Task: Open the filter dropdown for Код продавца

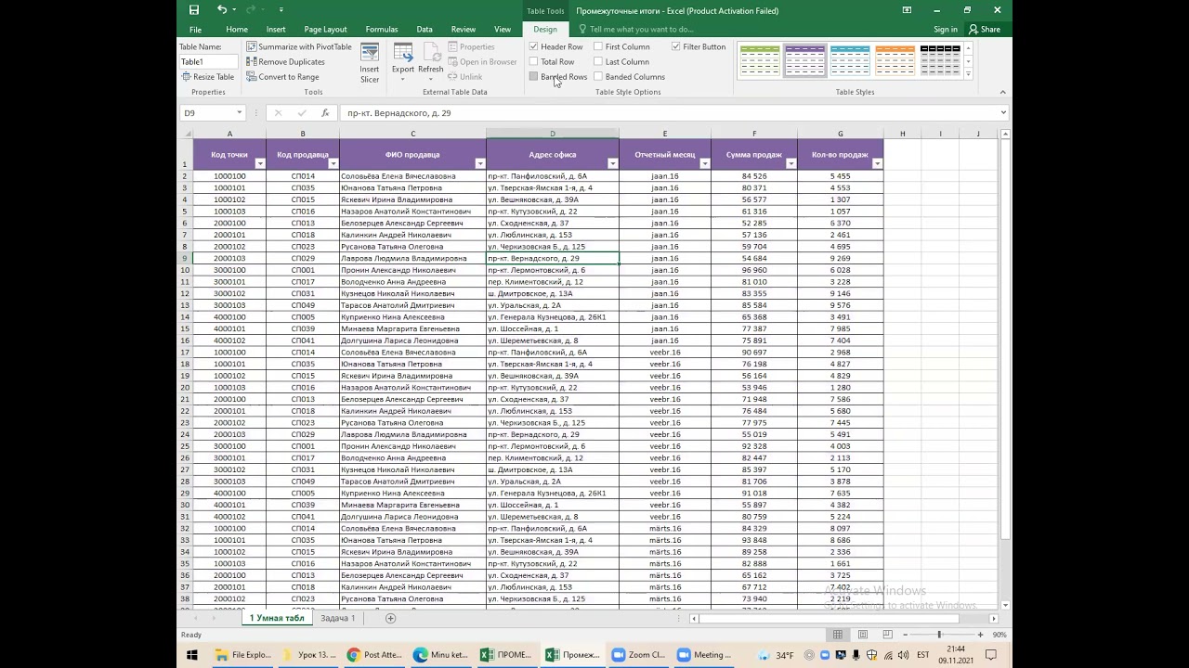Action: 333,164
